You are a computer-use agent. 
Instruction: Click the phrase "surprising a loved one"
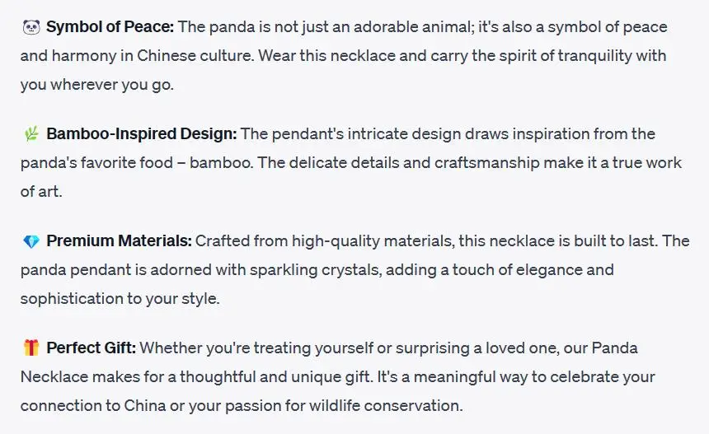click(434, 348)
